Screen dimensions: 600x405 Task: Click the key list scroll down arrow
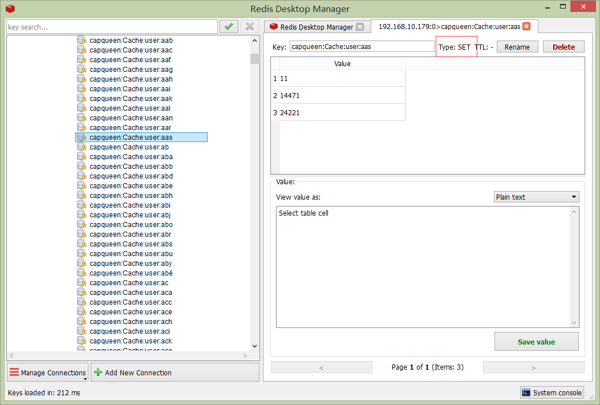(255, 346)
